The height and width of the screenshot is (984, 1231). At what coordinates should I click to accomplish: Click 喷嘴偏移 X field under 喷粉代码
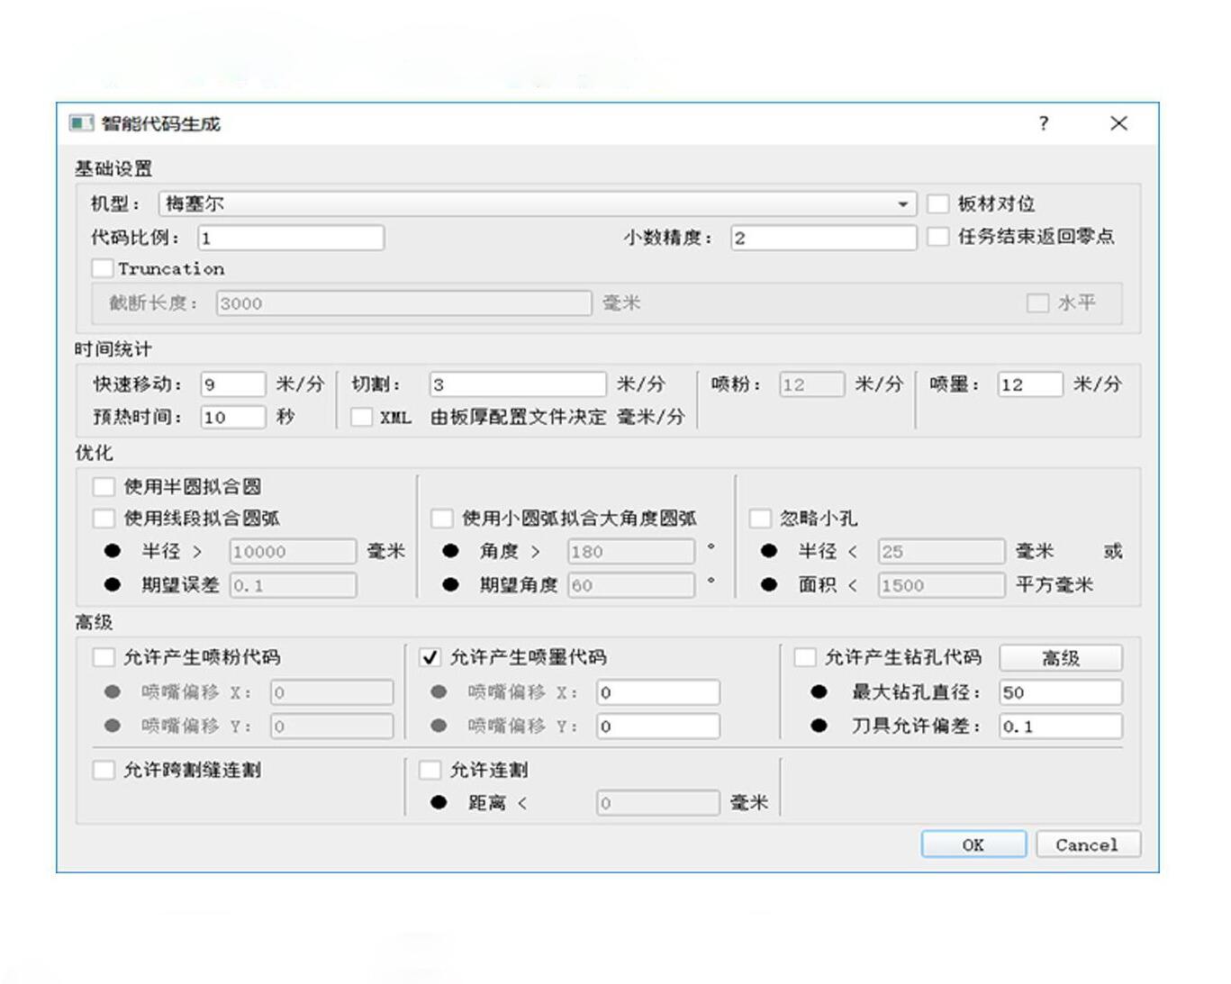click(x=331, y=692)
